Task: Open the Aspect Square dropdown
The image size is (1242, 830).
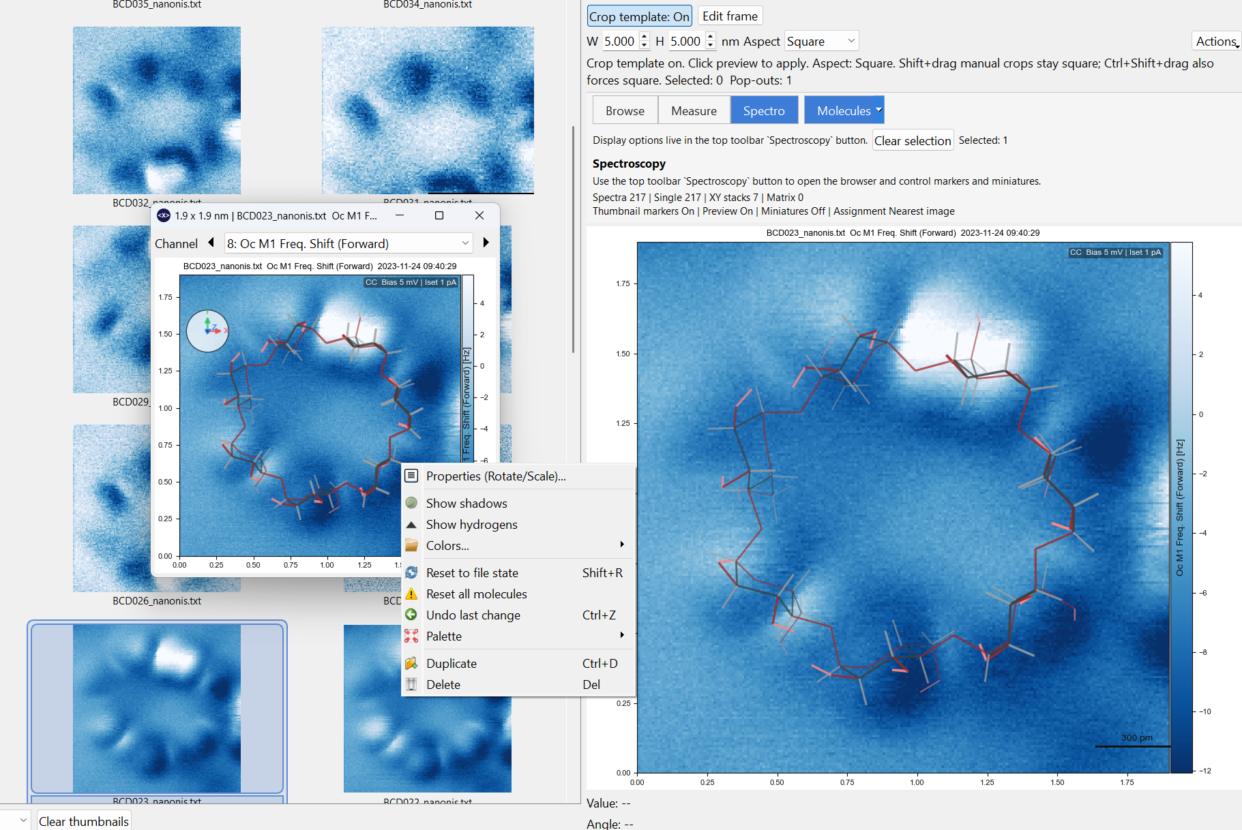Action: (820, 42)
